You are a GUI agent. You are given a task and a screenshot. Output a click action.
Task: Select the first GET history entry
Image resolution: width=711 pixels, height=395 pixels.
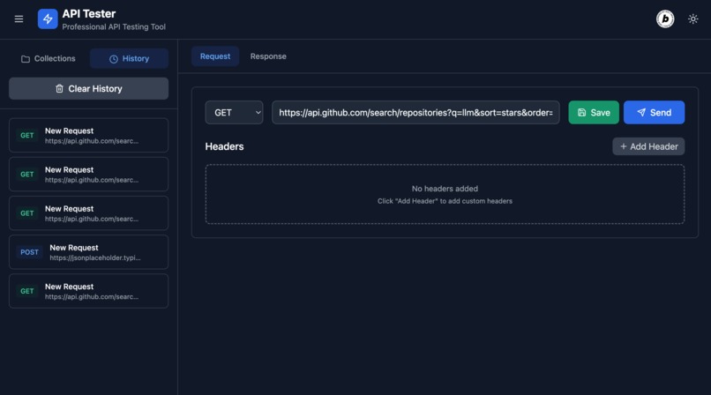click(x=88, y=136)
